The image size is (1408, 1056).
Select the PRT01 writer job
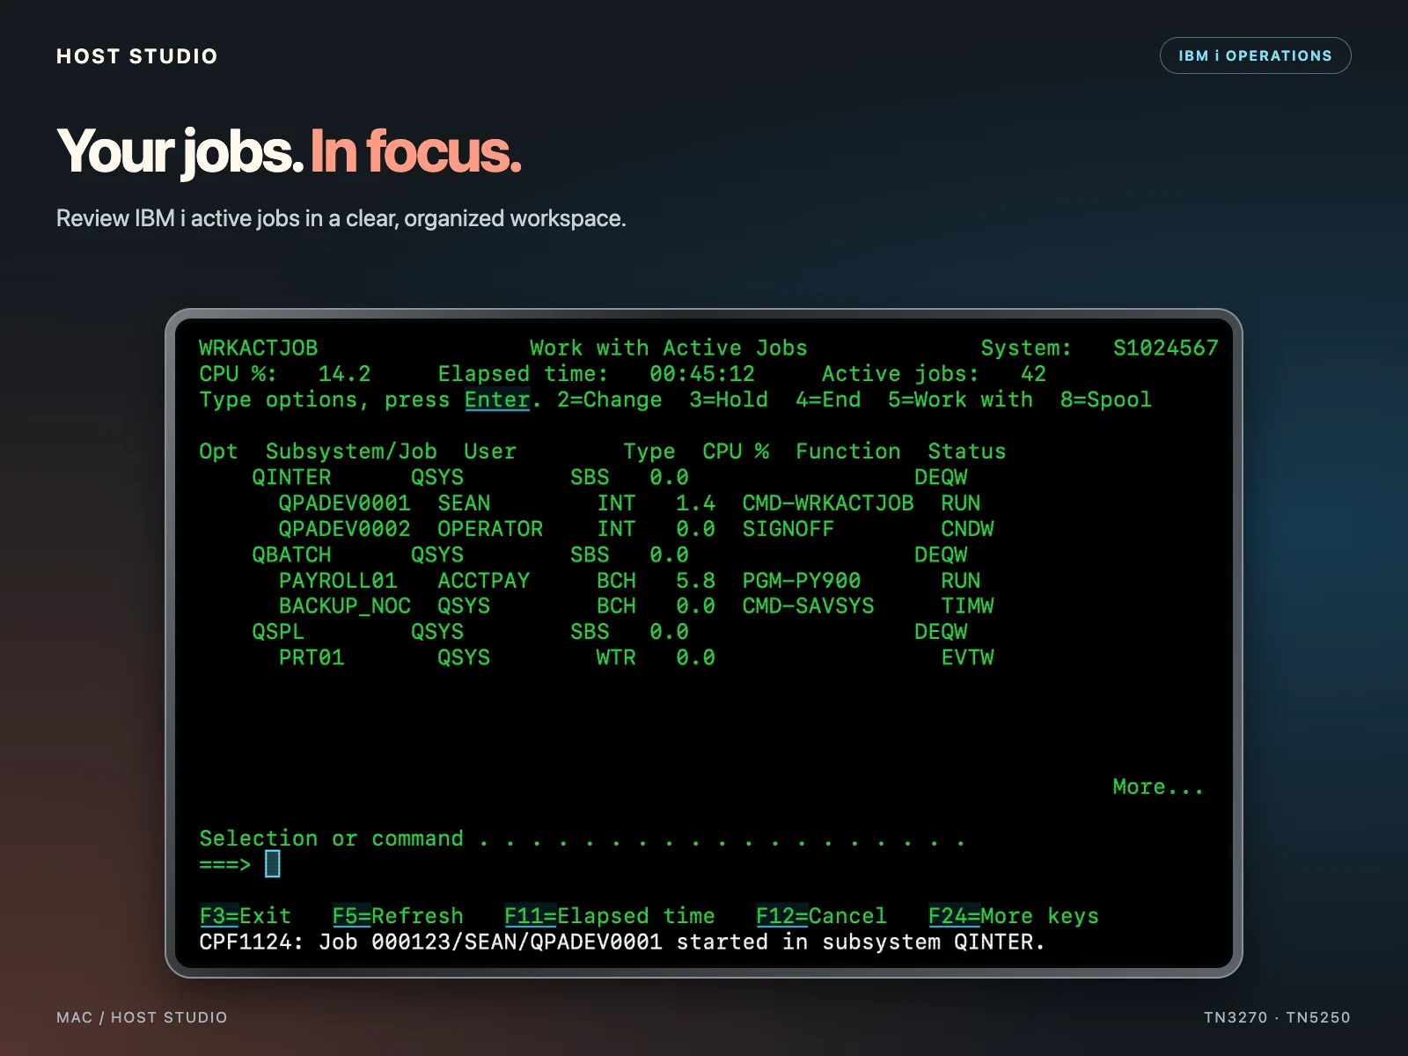coord(311,658)
